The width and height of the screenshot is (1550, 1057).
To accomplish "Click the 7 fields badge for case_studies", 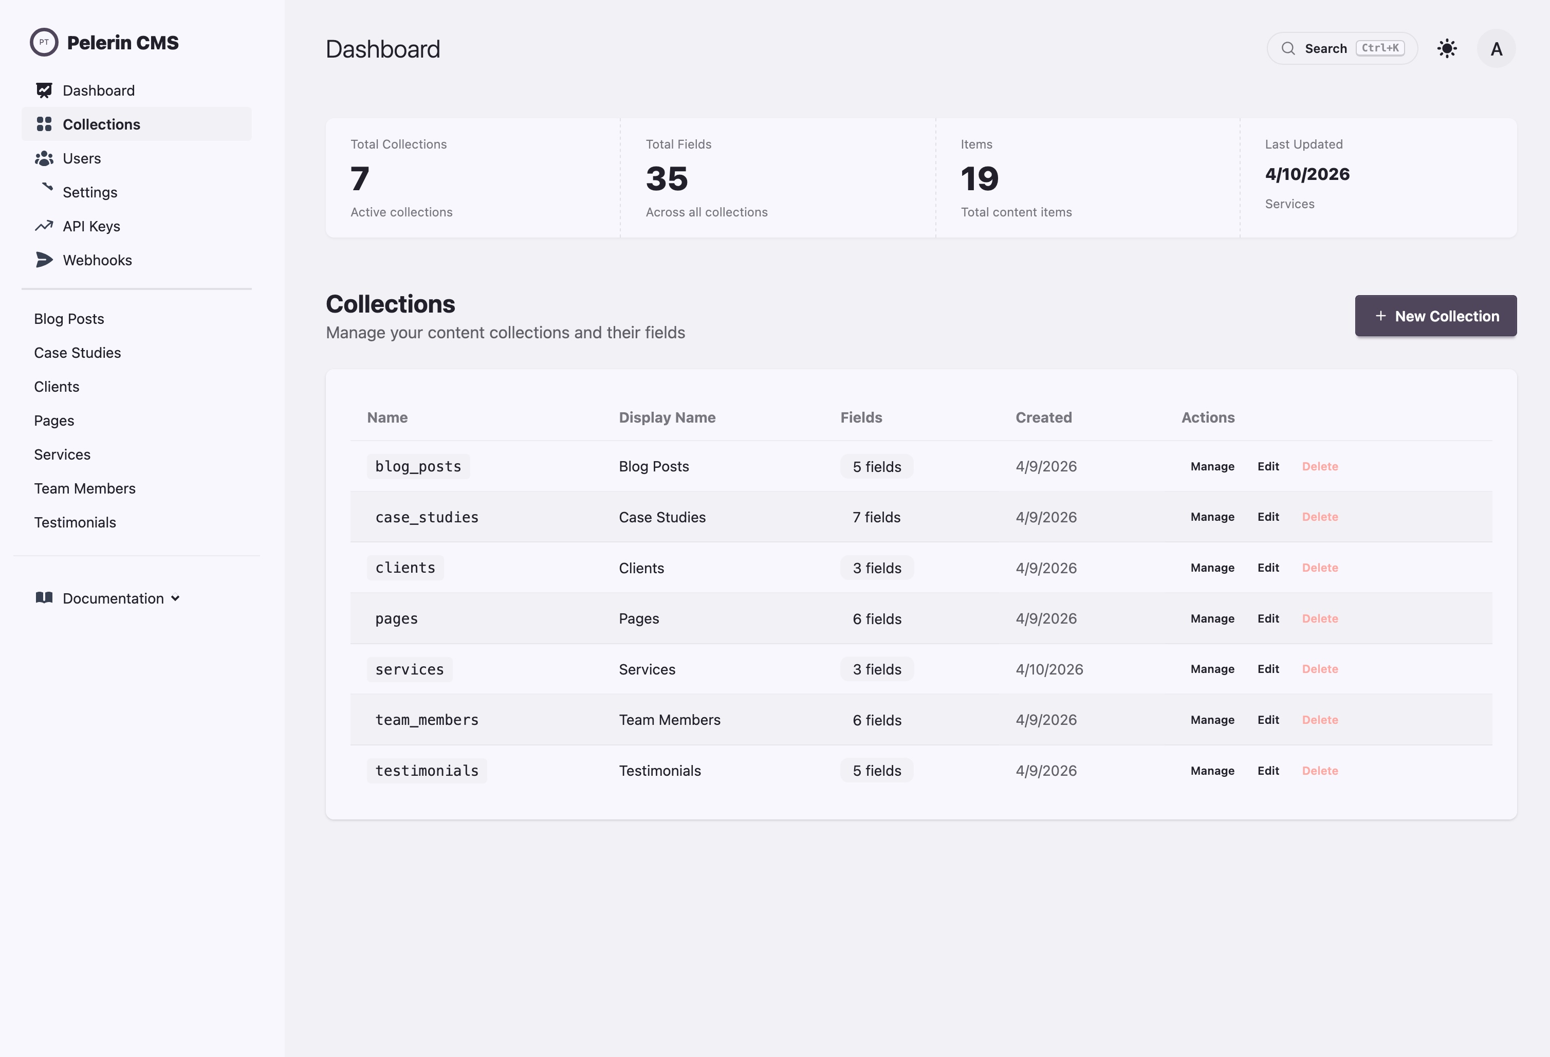I will [x=876, y=517].
